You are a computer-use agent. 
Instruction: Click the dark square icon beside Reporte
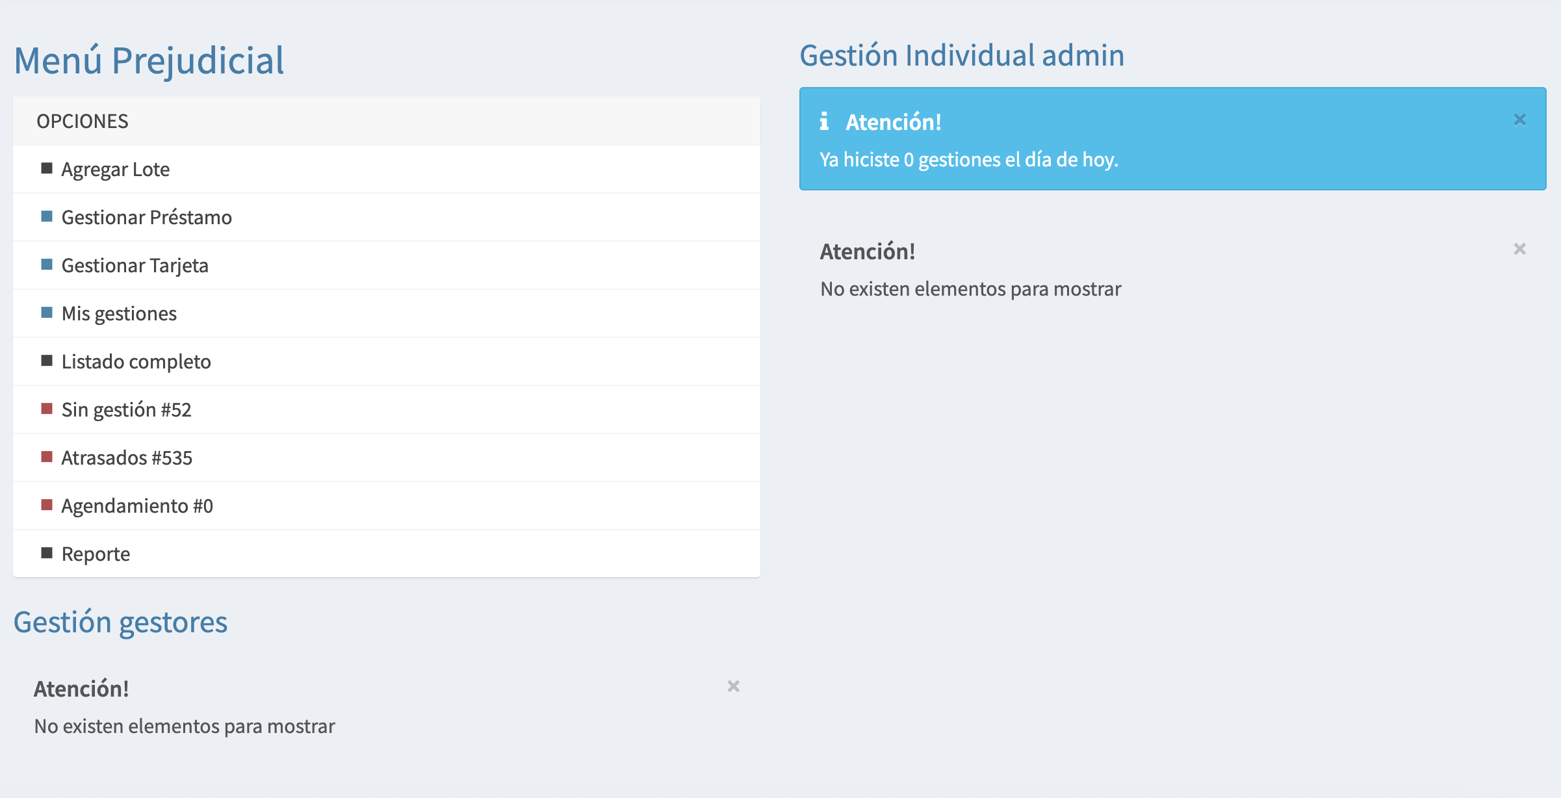(x=47, y=554)
